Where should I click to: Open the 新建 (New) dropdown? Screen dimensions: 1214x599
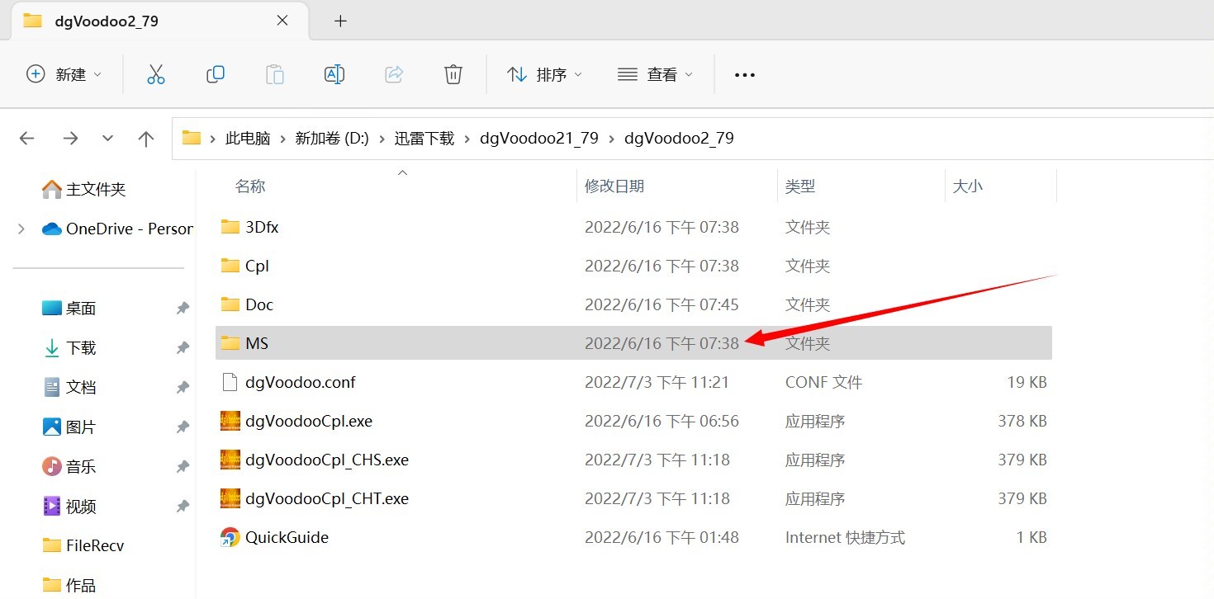pos(64,74)
